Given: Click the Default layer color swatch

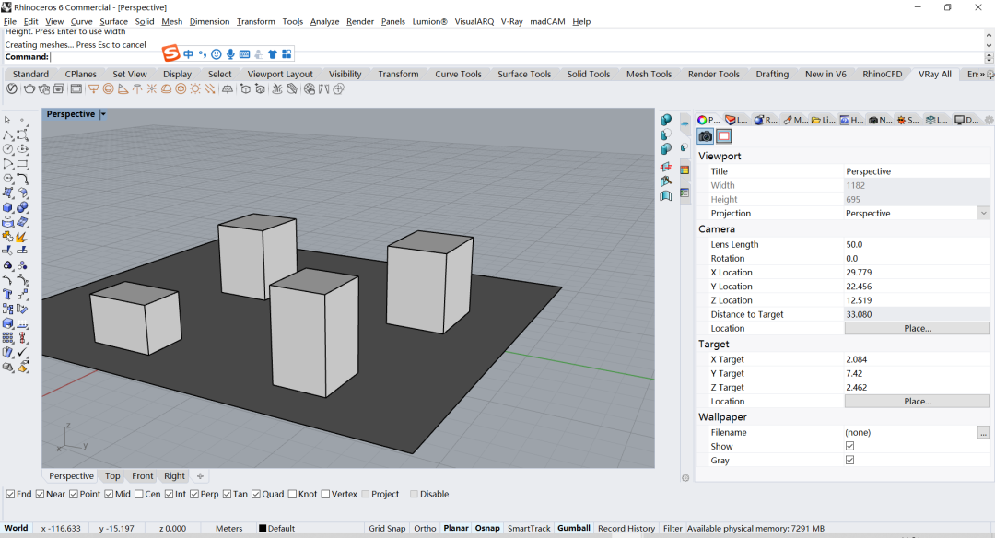Looking at the screenshot, I should pos(263,529).
